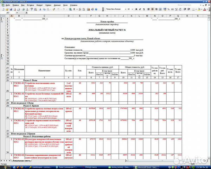The image size is (211, 169).
Task: Insert hyperlink with the globe icon
Action: pos(70,9)
